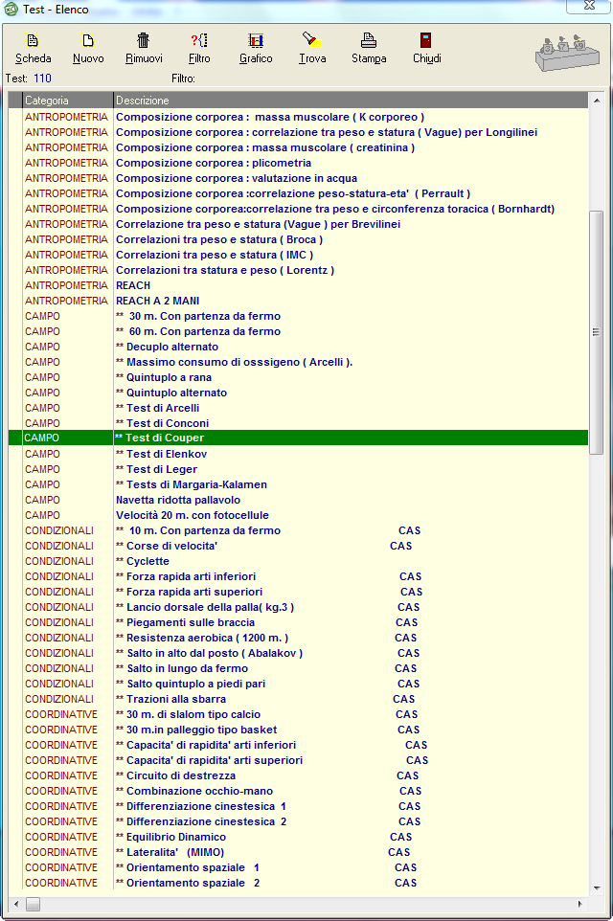Select '60 m. Con partenza da fermo' row
Image resolution: width=613 pixels, height=921 pixels.
click(298, 330)
